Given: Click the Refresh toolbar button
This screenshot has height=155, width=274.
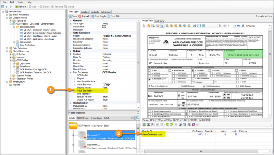Looking at the screenshot, I should tap(20, 7).
